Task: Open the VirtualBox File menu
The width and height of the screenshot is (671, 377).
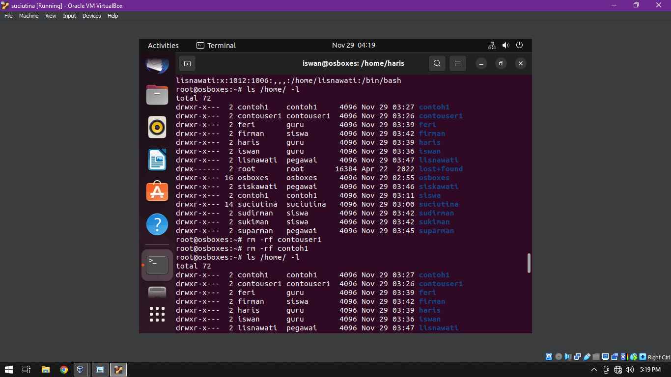Action: pyautogui.click(x=8, y=16)
